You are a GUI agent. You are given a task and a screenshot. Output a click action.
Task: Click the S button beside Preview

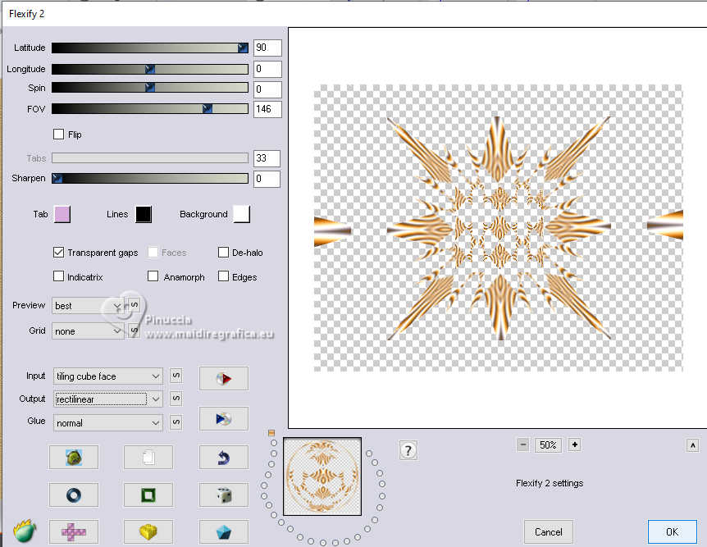(134, 305)
